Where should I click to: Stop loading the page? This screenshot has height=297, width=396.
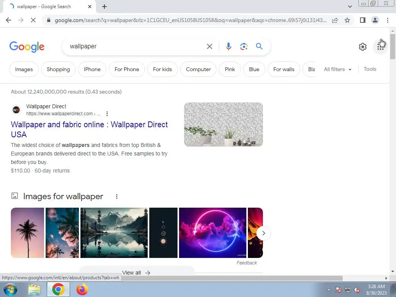(33, 20)
